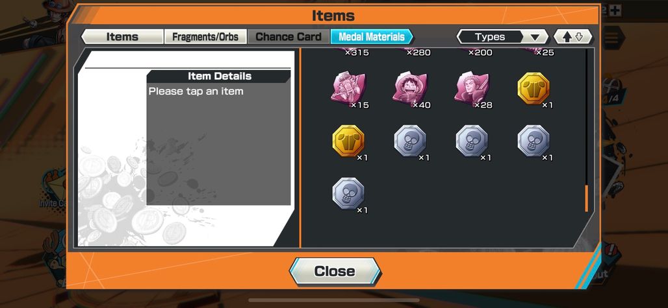Select the last silver skull medal in third row
The height and width of the screenshot is (308, 668).
533,141
